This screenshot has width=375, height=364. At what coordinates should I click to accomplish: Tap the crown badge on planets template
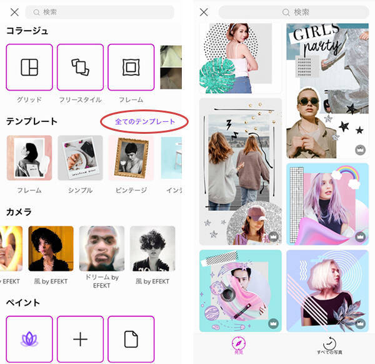coord(273,323)
